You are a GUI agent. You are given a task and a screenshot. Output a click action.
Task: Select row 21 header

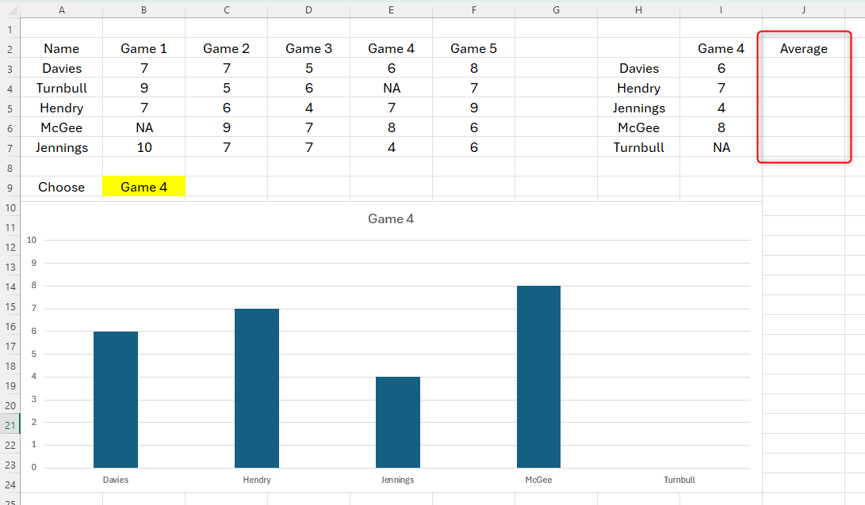tap(10, 425)
